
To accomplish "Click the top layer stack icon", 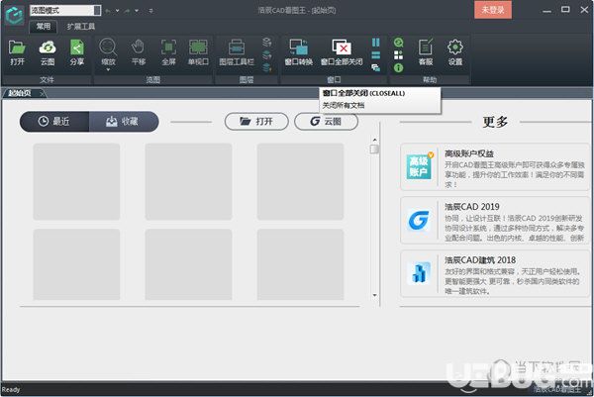I will tap(267, 42).
